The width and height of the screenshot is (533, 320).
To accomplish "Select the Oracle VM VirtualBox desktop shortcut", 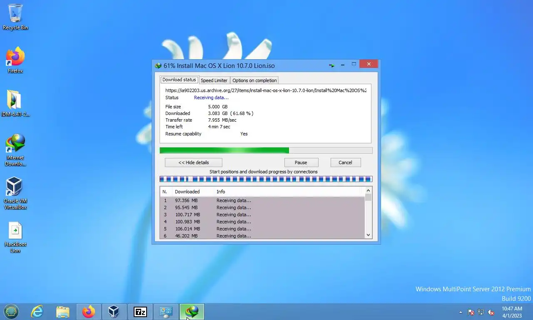I will click(15, 193).
